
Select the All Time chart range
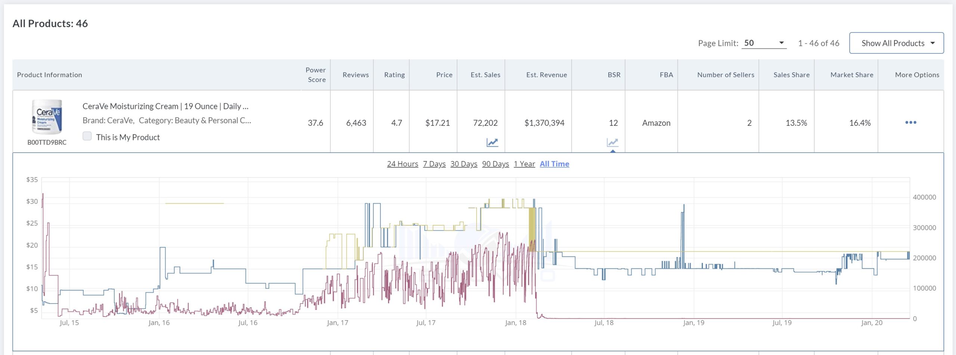tap(554, 164)
